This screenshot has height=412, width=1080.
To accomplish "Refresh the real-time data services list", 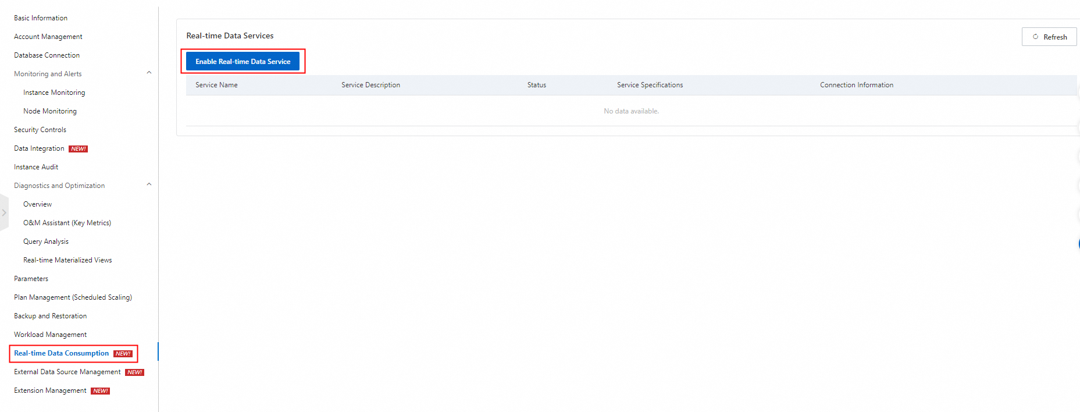I will (x=1049, y=37).
